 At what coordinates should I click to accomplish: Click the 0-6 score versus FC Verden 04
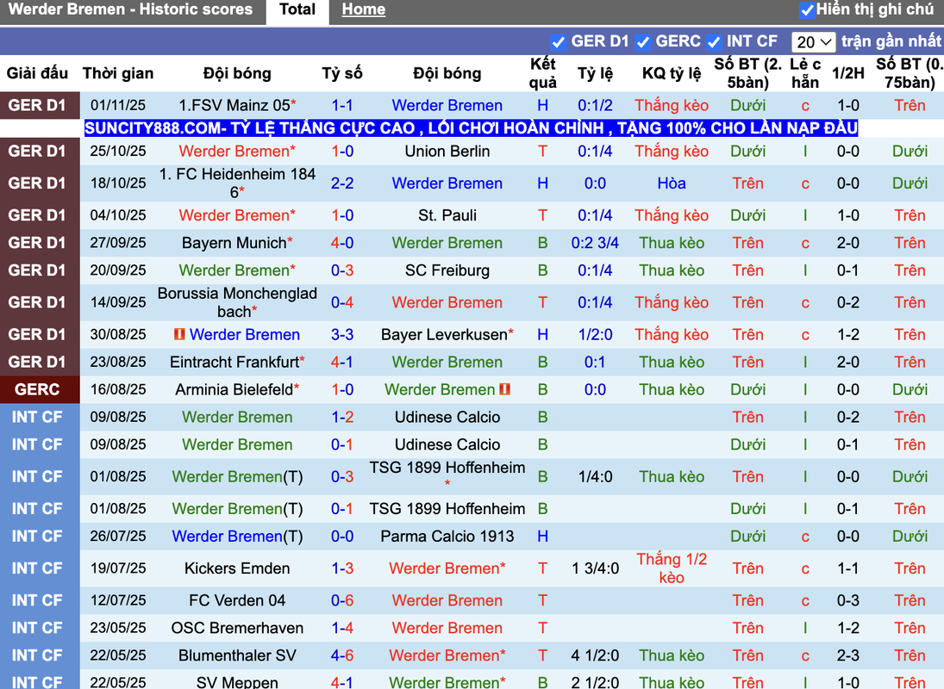point(342,600)
